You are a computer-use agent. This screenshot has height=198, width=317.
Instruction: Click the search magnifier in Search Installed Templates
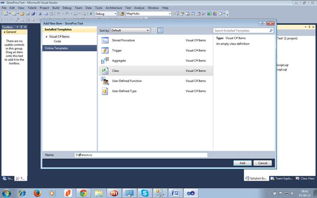coord(271,31)
